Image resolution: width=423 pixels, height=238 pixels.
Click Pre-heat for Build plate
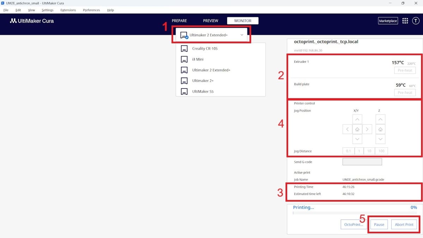click(x=405, y=92)
